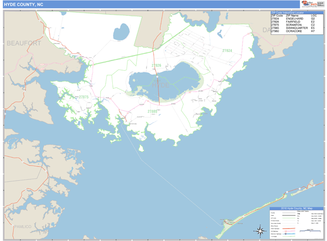The image size is (327, 241).
Task: Click the BEAUFORT county label
Action: point(24,42)
